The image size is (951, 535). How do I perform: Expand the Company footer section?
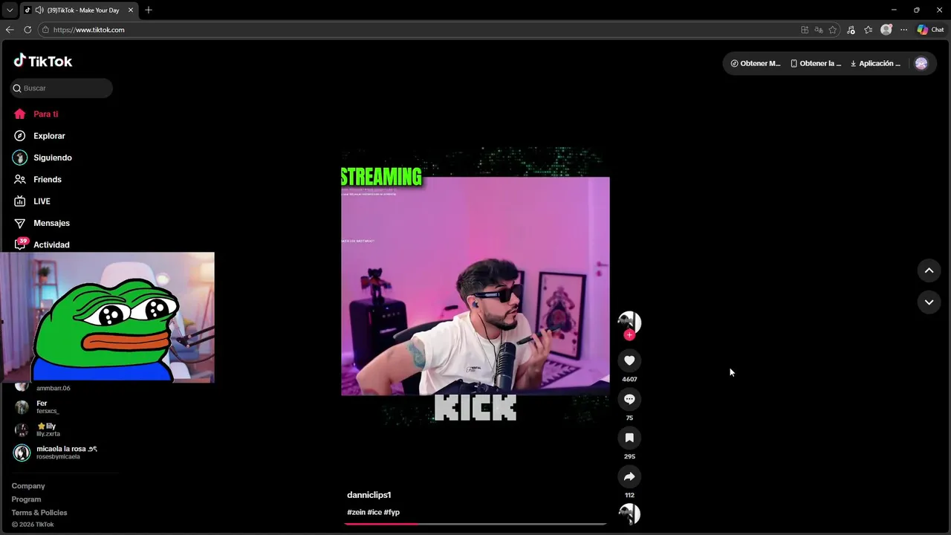(x=28, y=486)
